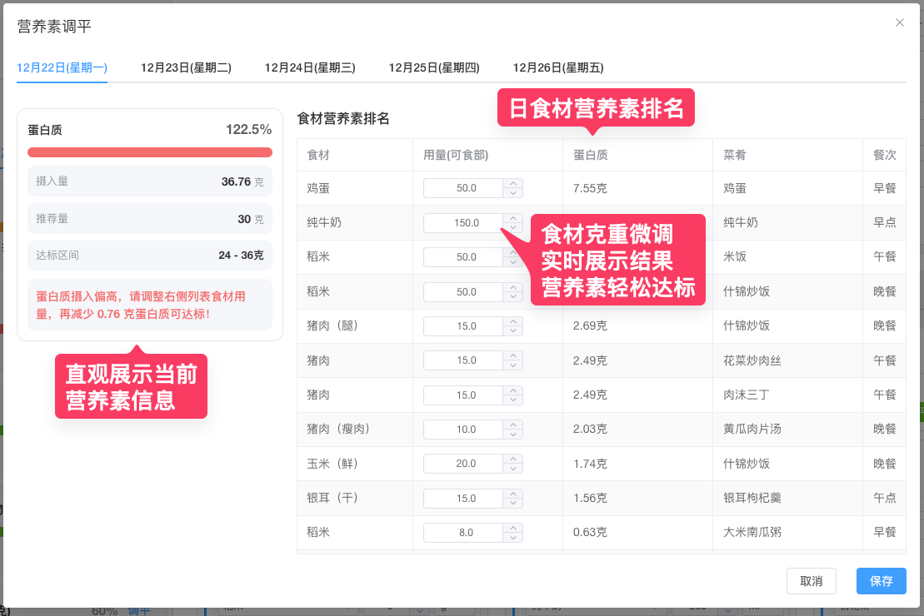
Task: Click the 保存 button
Action: [x=881, y=581]
